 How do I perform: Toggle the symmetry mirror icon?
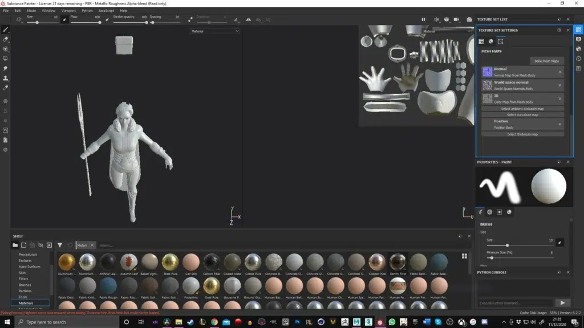tap(249, 19)
